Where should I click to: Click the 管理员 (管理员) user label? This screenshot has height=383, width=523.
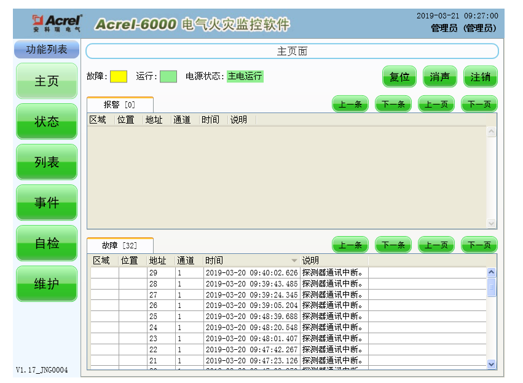pos(463,28)
